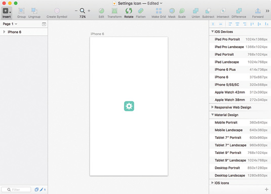Choose iPad Pro Landscape preset
The image size is (271, 194).
point(240,47)
